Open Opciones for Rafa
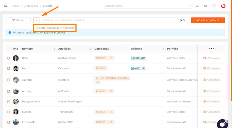Image resolution: width=232 pixels, height=128 pixels. pos(211,58)
